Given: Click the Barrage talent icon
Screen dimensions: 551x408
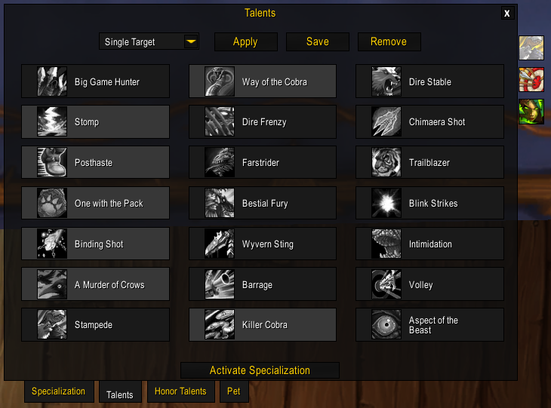Looking at the screenshot, I should [x=220, y=285].
